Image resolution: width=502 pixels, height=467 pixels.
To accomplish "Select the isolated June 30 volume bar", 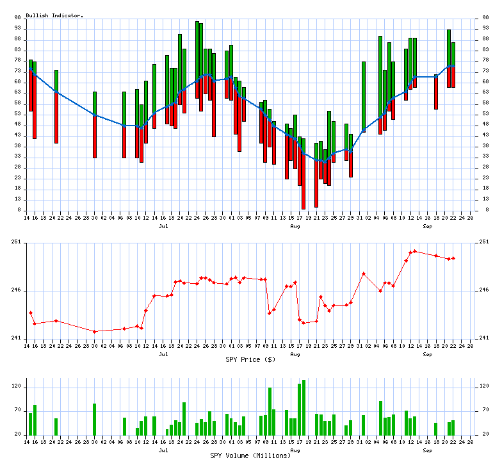I will click(95, 419).
